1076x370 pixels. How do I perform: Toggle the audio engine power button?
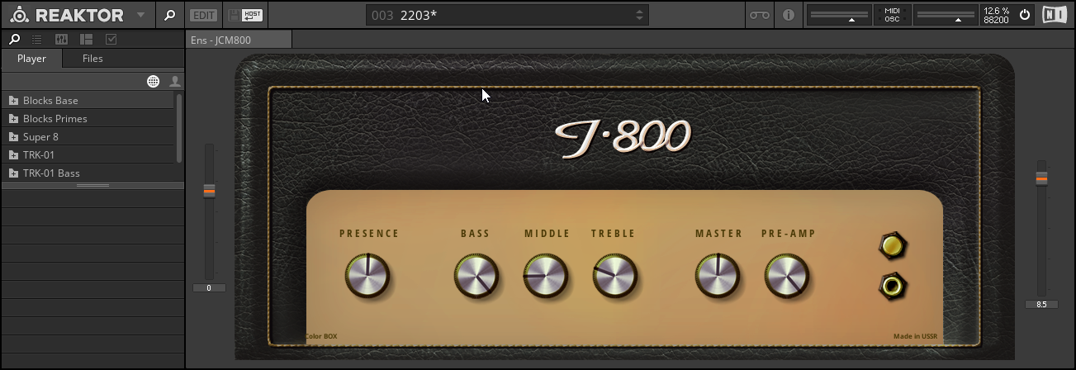[1025, 15]
